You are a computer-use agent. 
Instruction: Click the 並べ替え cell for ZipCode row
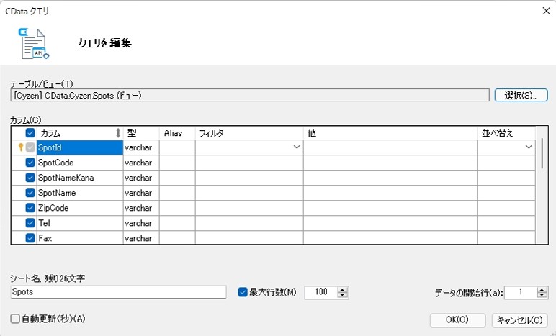click(506, 208)
